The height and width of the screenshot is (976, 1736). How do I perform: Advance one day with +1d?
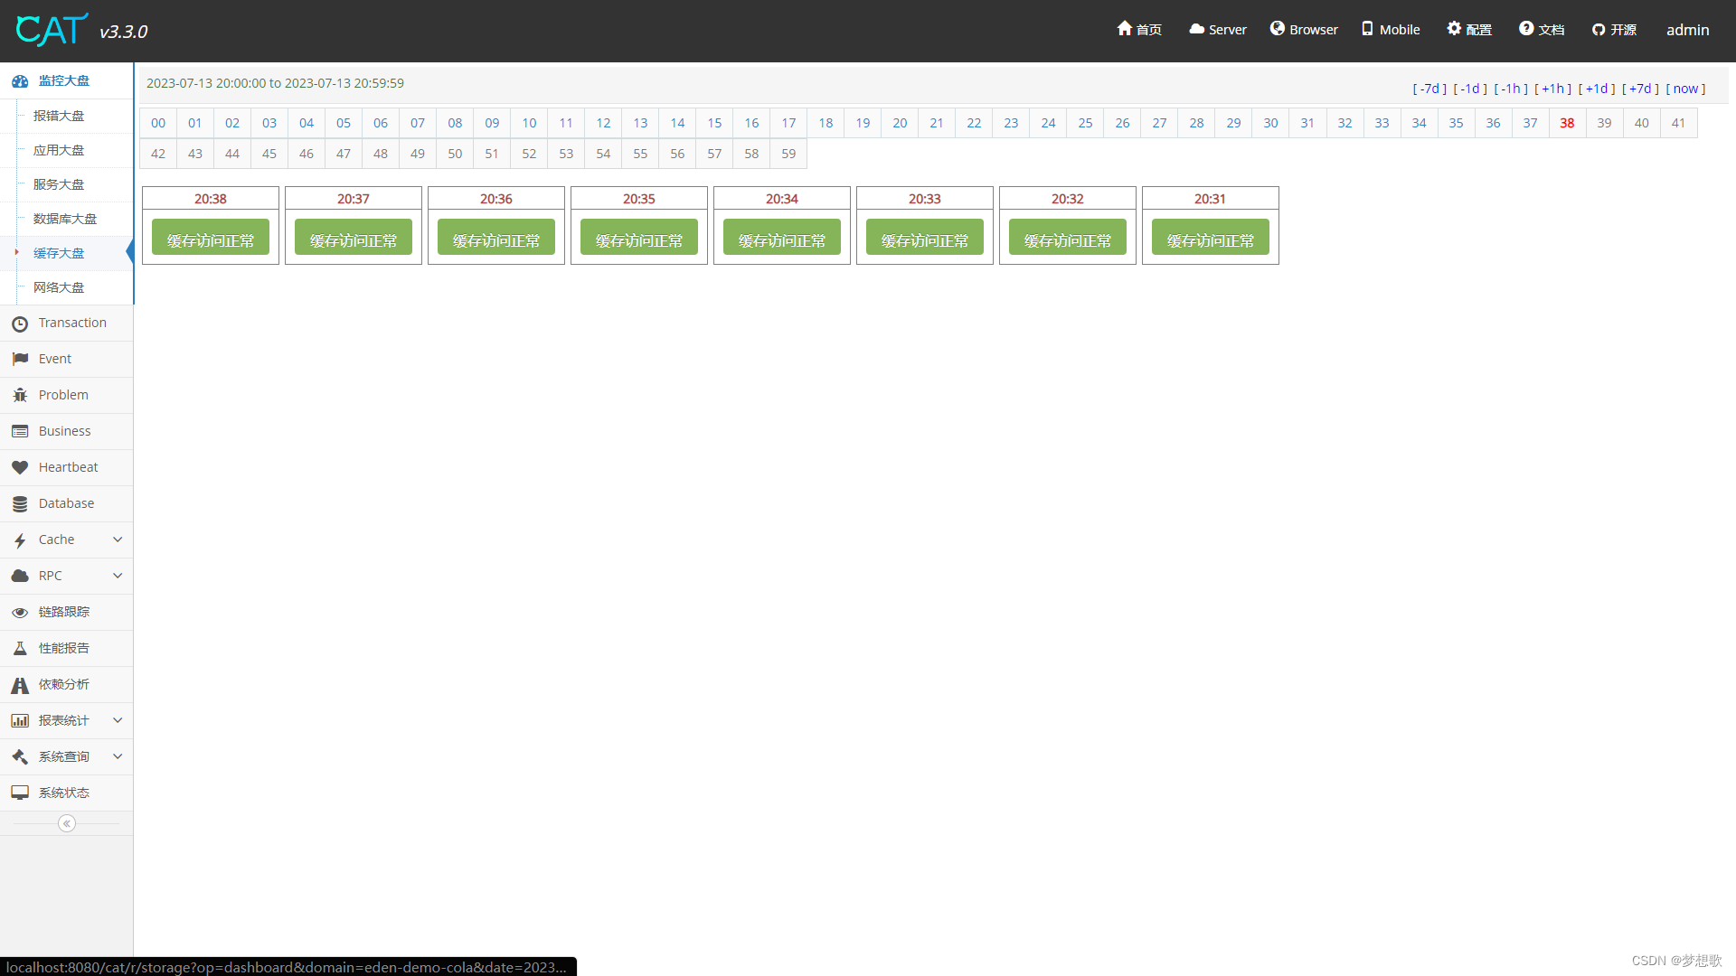1597,89
